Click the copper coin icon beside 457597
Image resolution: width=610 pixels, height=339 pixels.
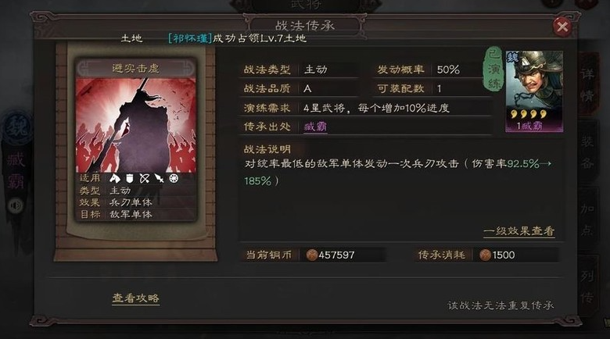[311, 255]
